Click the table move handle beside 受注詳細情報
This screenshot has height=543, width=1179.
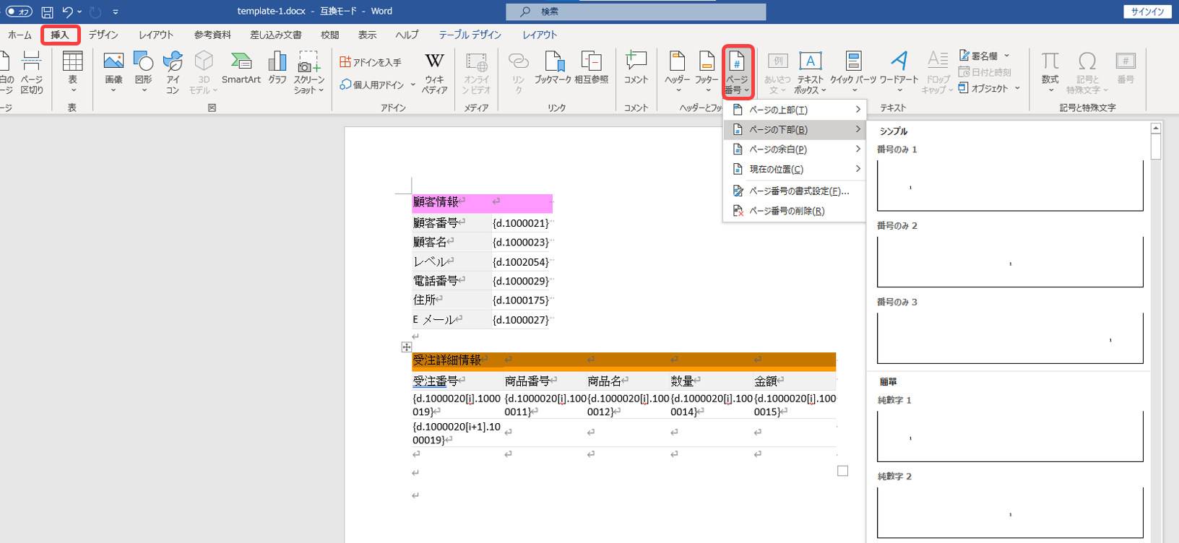click(x=407, y=347)
